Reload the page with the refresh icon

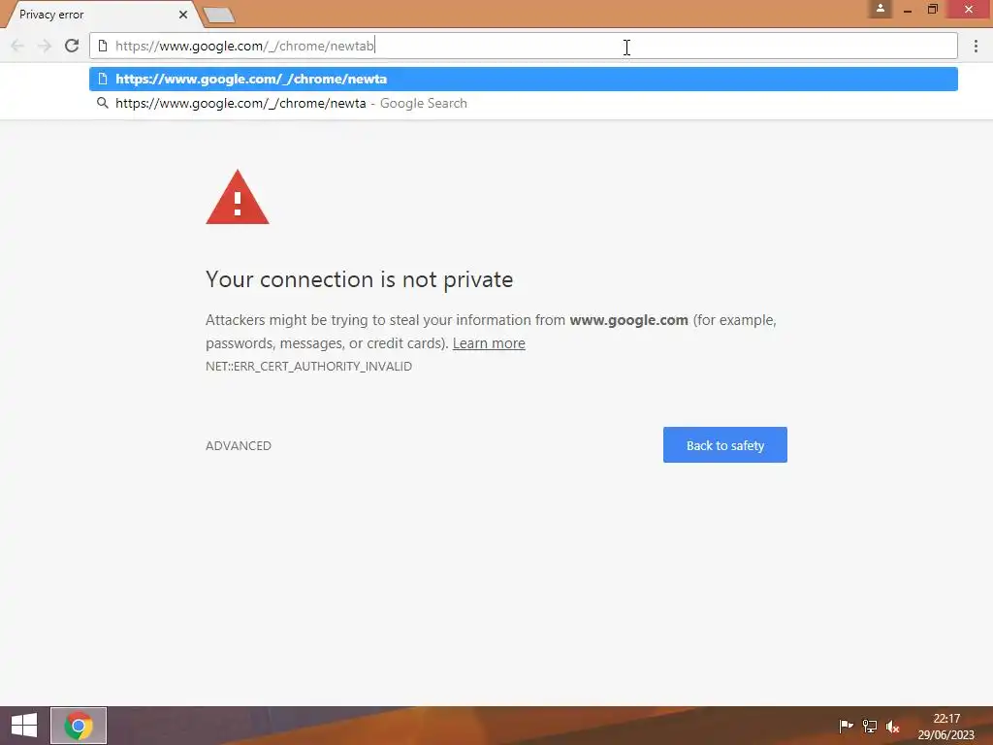coord(72,46)
